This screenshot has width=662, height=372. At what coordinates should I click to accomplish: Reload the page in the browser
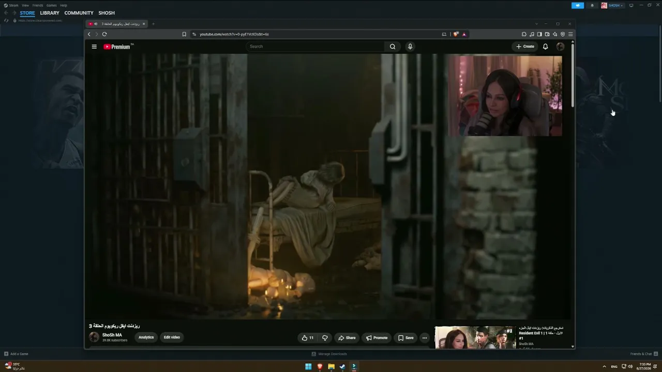point(104,34)
